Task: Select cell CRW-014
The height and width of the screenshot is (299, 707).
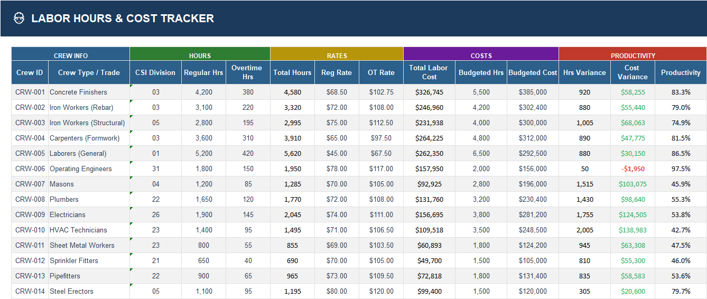Action: point(30,291)
